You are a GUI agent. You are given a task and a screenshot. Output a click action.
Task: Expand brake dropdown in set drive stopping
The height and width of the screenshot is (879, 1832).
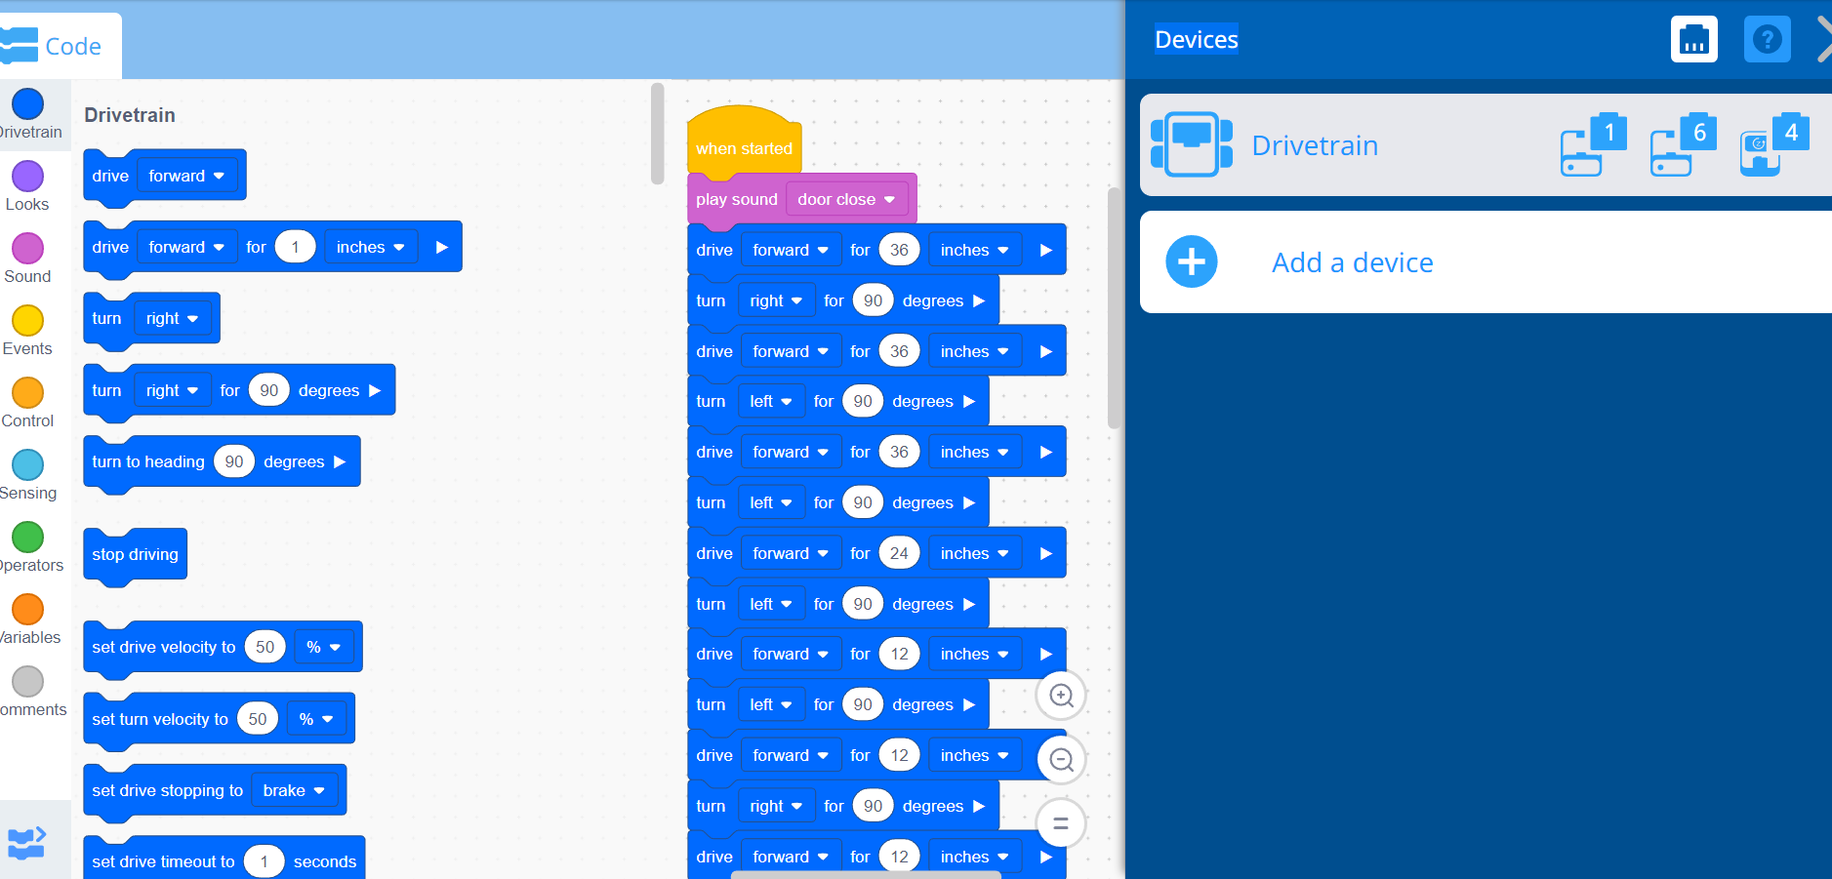294,790
